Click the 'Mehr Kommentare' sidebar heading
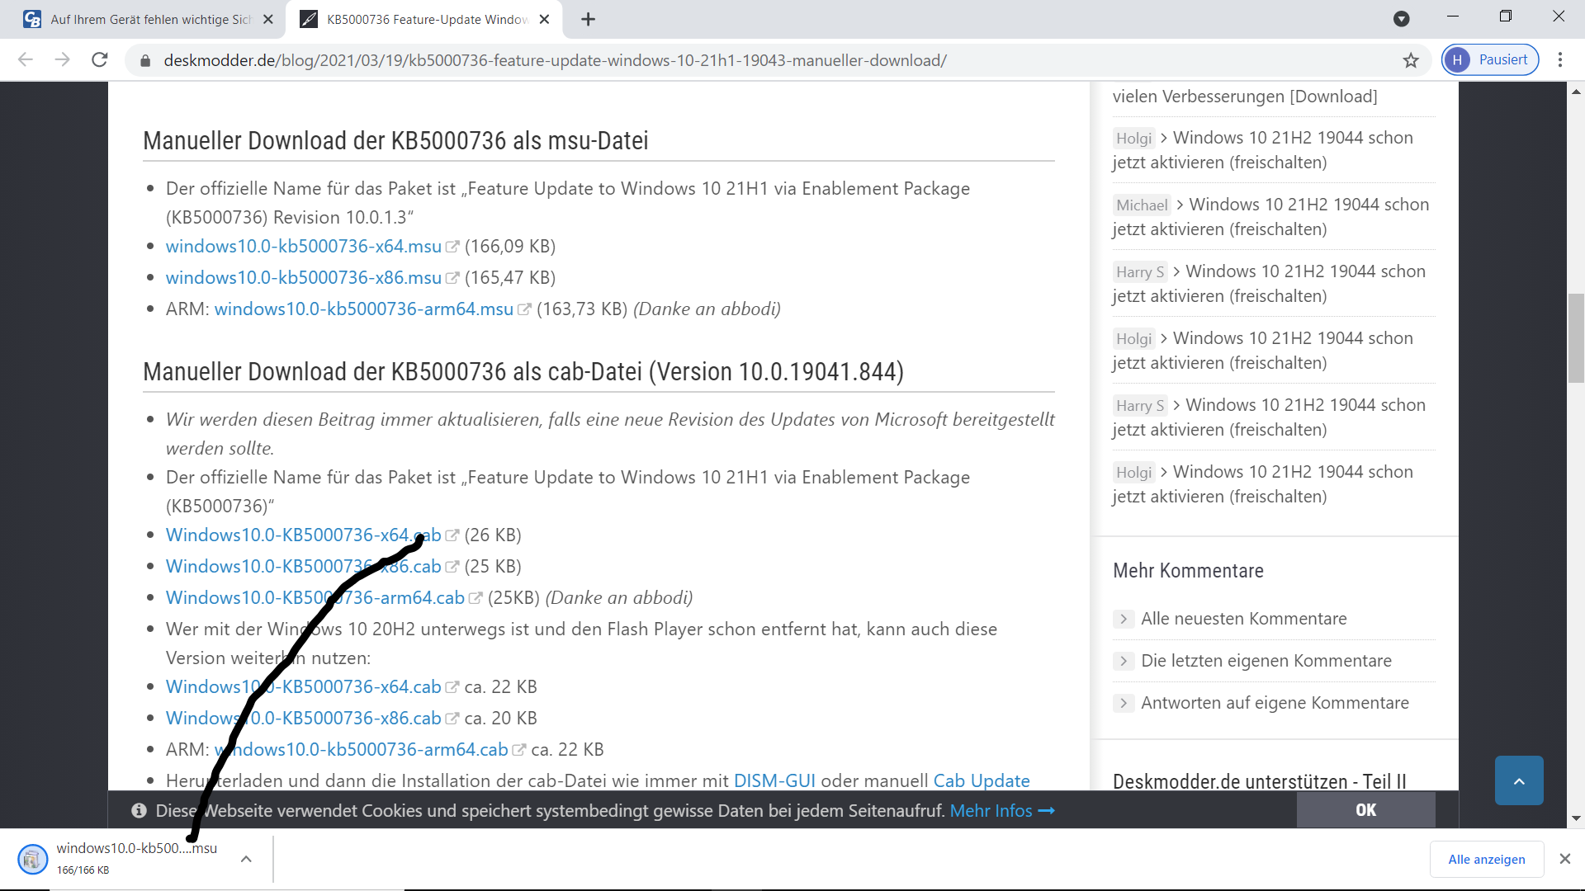The width and height of the screenshot is (1585, 891). tap(1188, 571)
